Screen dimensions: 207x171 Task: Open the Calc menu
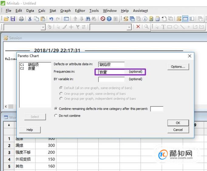point(42,11)
